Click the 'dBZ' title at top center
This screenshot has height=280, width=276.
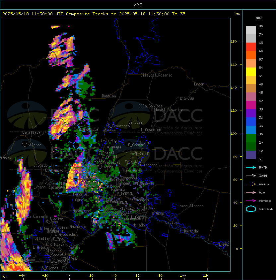(x=138, y=5)
